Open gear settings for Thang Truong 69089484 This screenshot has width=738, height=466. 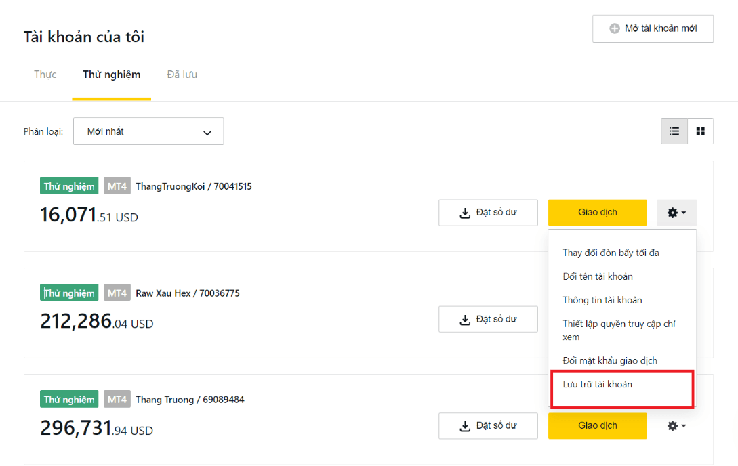[676, 426]
